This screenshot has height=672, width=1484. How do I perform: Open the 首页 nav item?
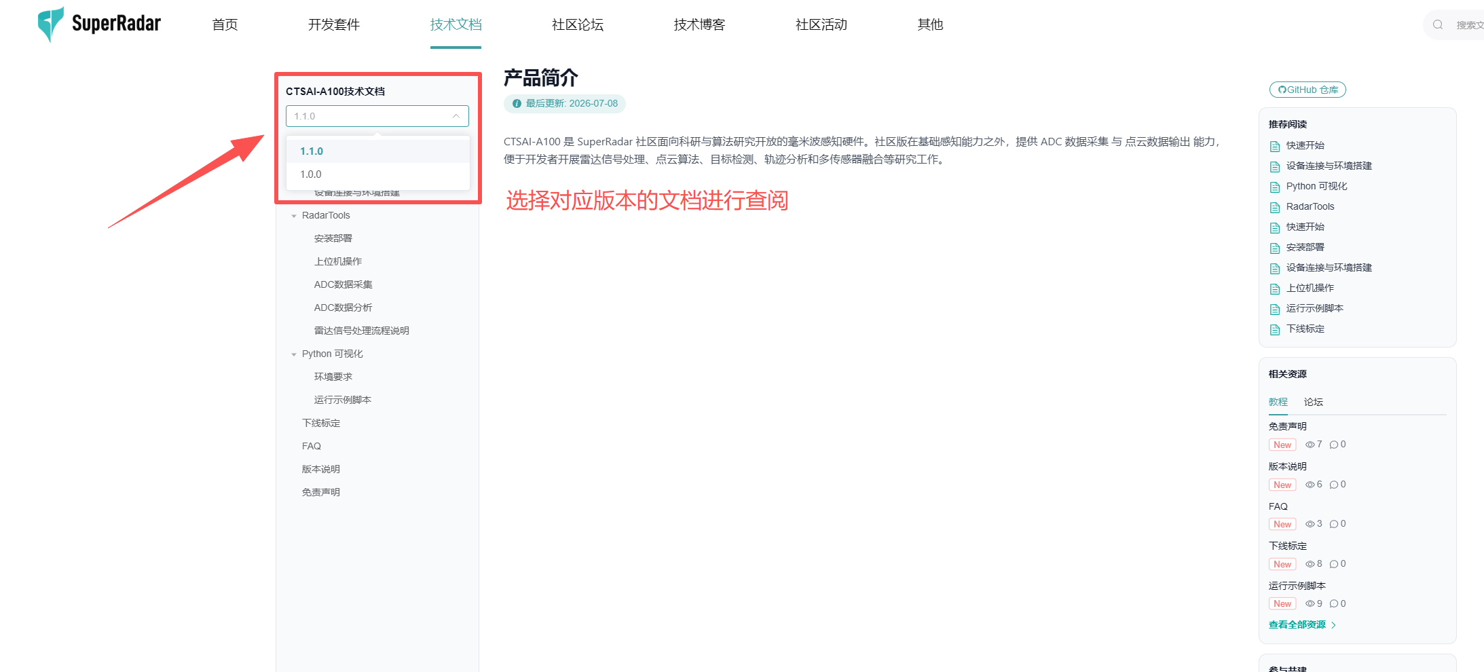[225, 24]
